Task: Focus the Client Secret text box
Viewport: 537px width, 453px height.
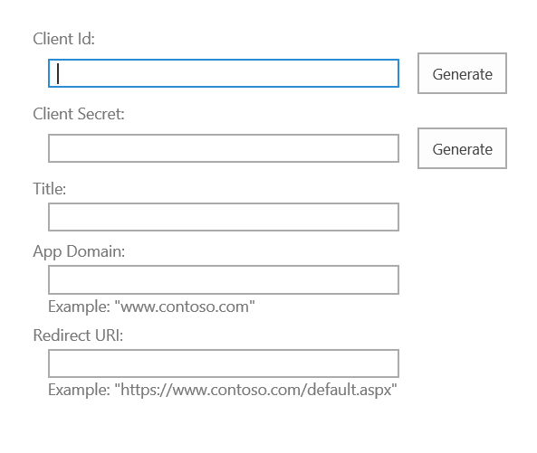Action: [x=224, y=148]
